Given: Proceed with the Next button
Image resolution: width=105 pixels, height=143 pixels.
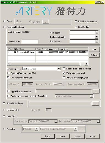Looking at the screenshot, I should pos(63,136).
